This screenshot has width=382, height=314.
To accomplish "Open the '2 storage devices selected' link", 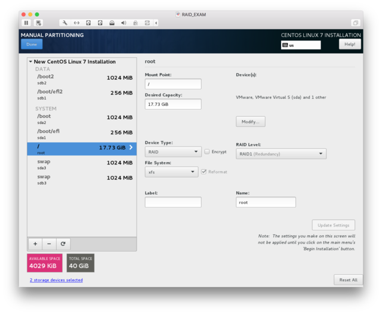I will [56, 280].
